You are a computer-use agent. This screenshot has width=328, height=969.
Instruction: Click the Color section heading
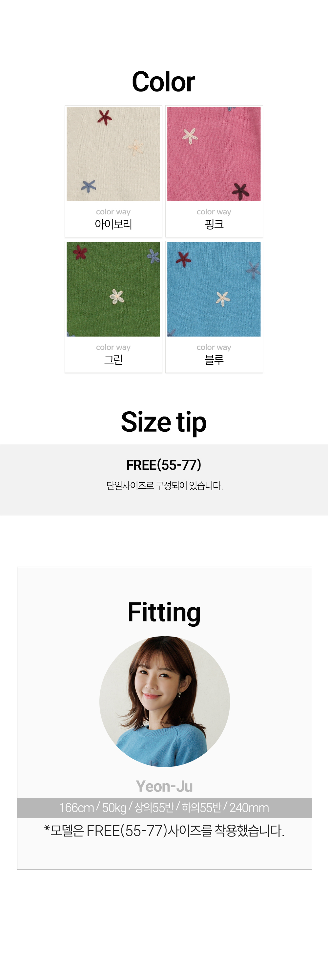[164, 82]
